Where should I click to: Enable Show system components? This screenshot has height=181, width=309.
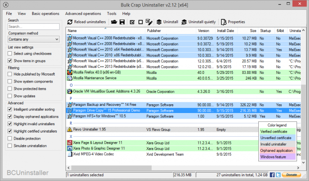9,81
